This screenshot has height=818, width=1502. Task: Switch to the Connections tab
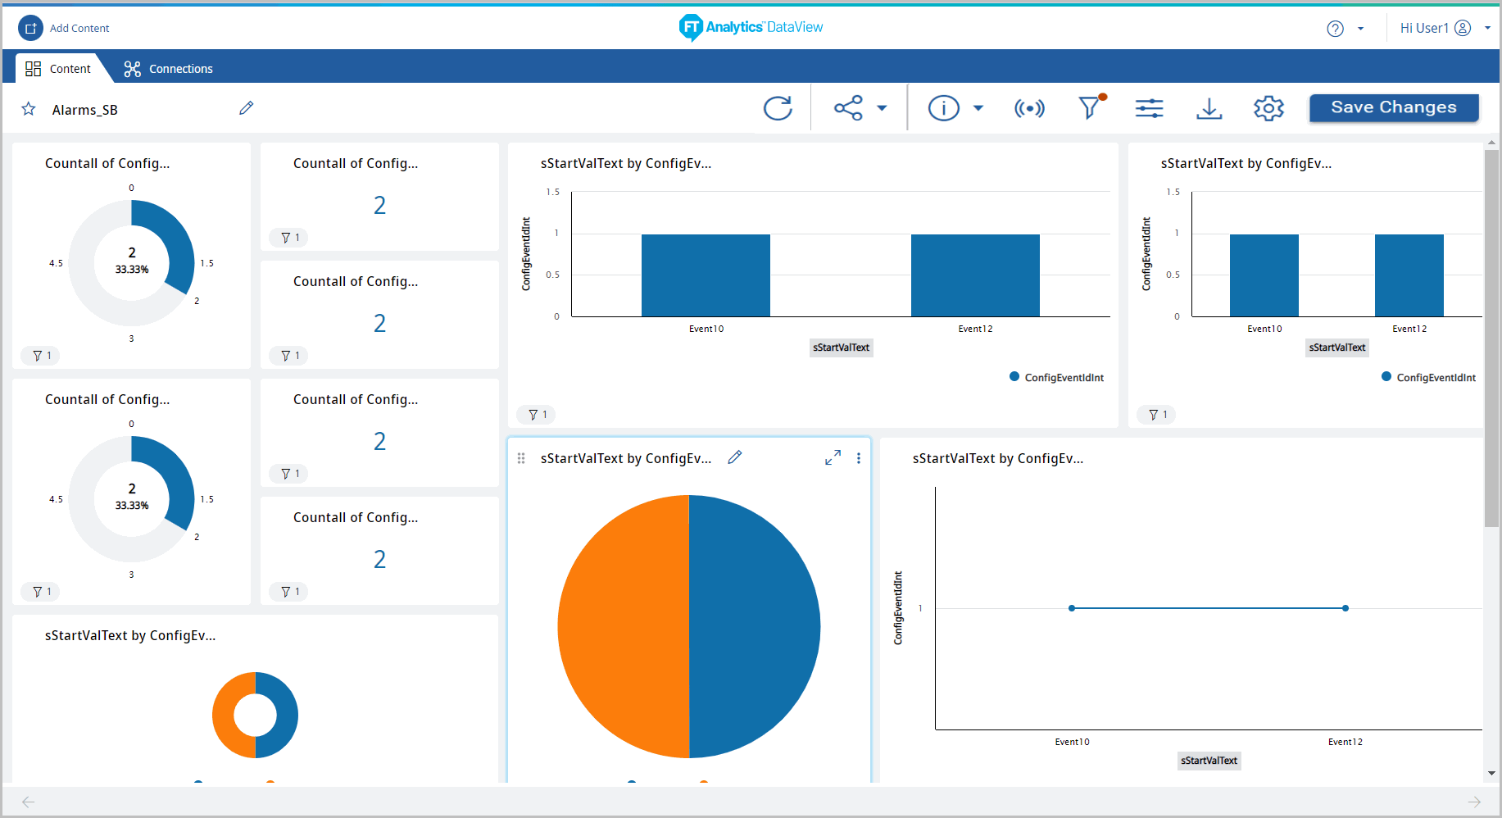pos(169,69)
